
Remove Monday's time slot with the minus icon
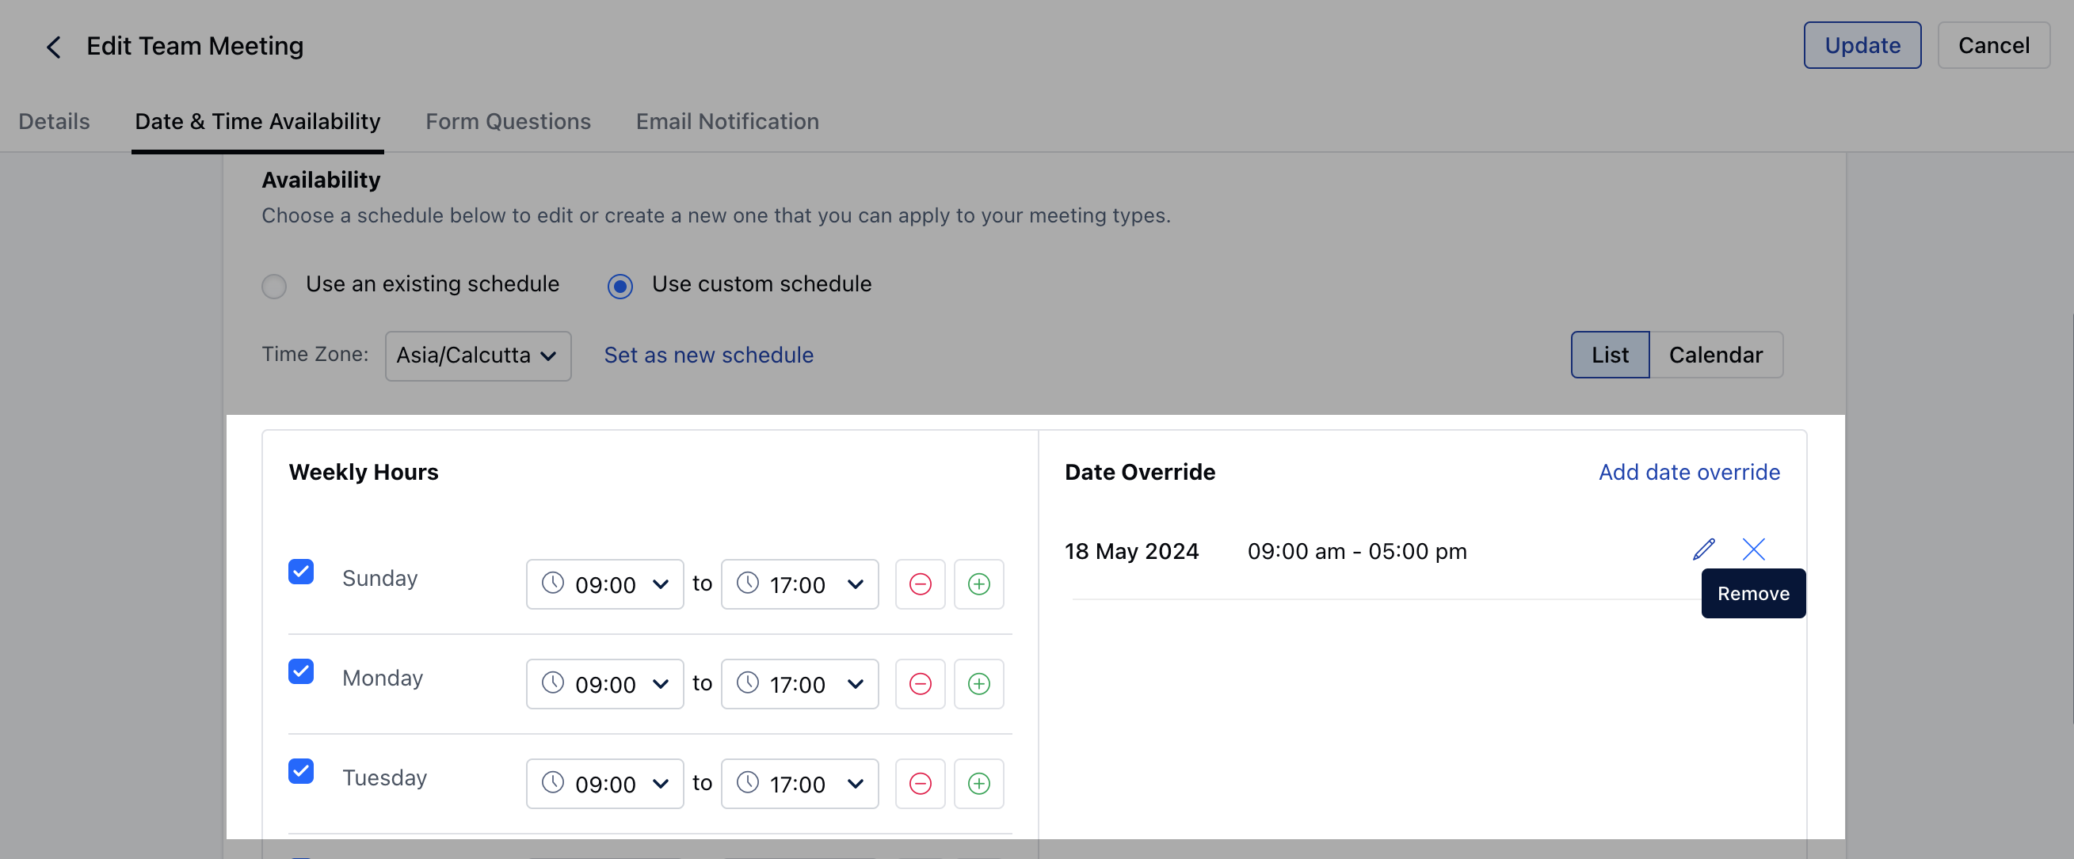click(920, 684)
